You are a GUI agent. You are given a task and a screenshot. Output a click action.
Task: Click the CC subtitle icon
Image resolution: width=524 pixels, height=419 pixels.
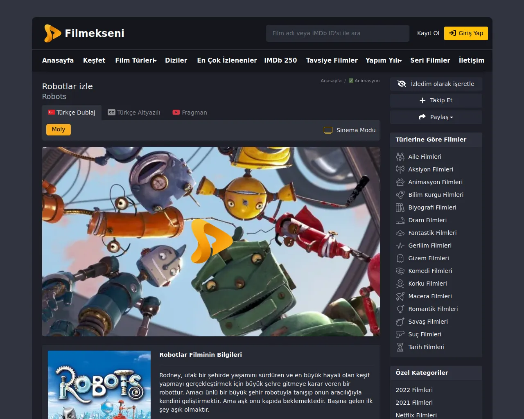(x=111, y=112)
